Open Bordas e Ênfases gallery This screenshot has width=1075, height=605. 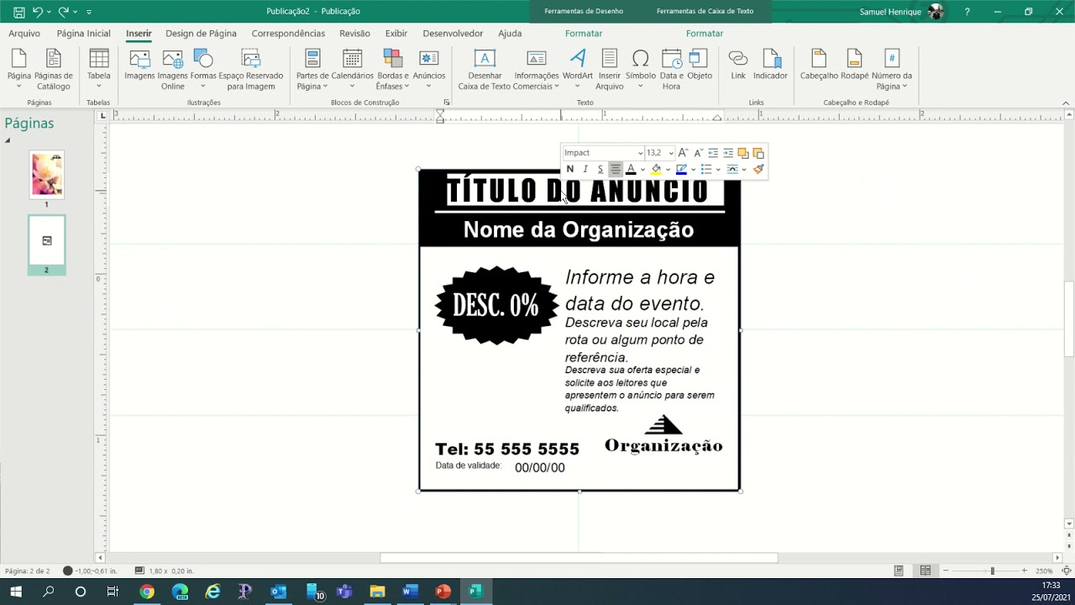(392, 69)
